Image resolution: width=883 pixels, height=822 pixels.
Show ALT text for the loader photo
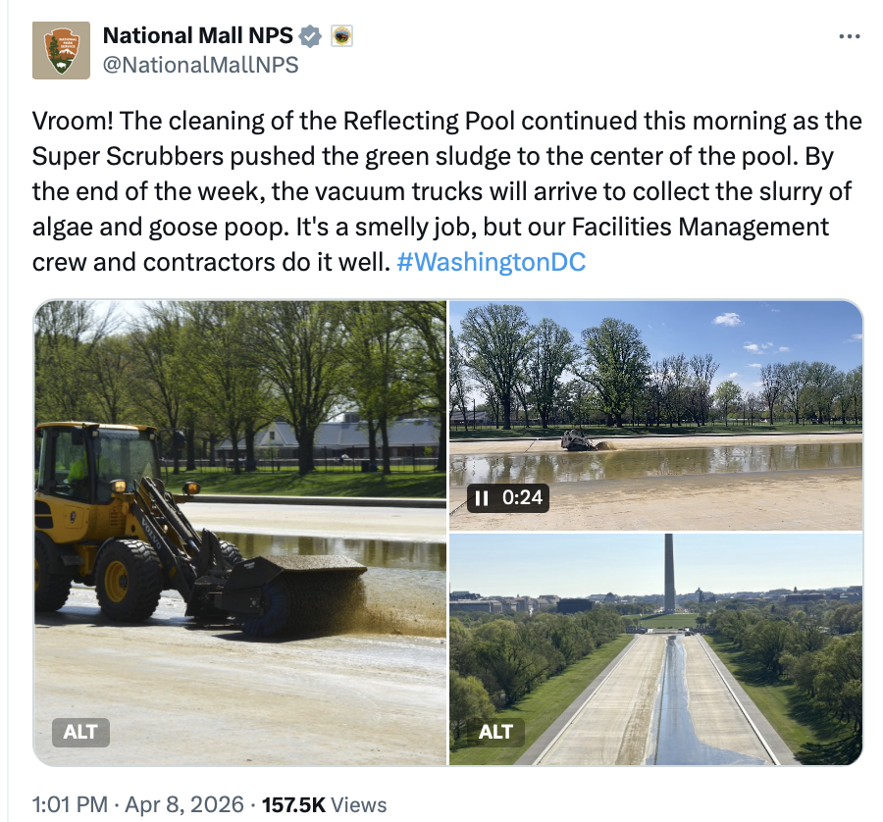coord(80,732)
